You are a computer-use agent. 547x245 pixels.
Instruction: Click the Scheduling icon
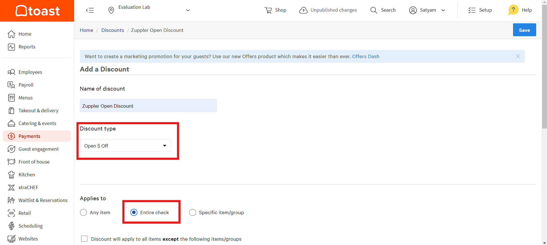coord(11,226)
